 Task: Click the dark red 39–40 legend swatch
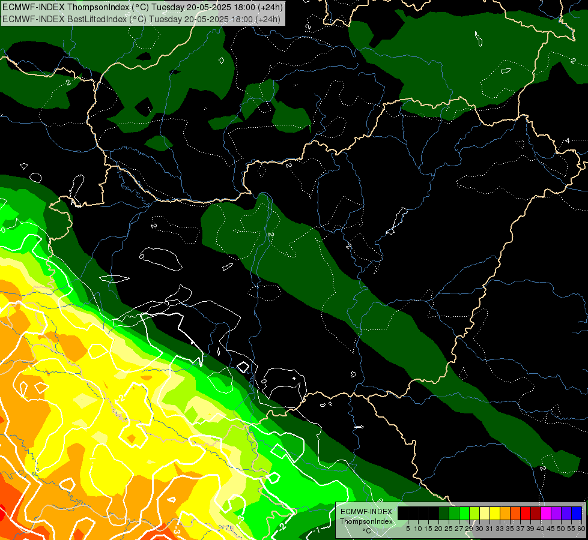click(x=536, y=513)
